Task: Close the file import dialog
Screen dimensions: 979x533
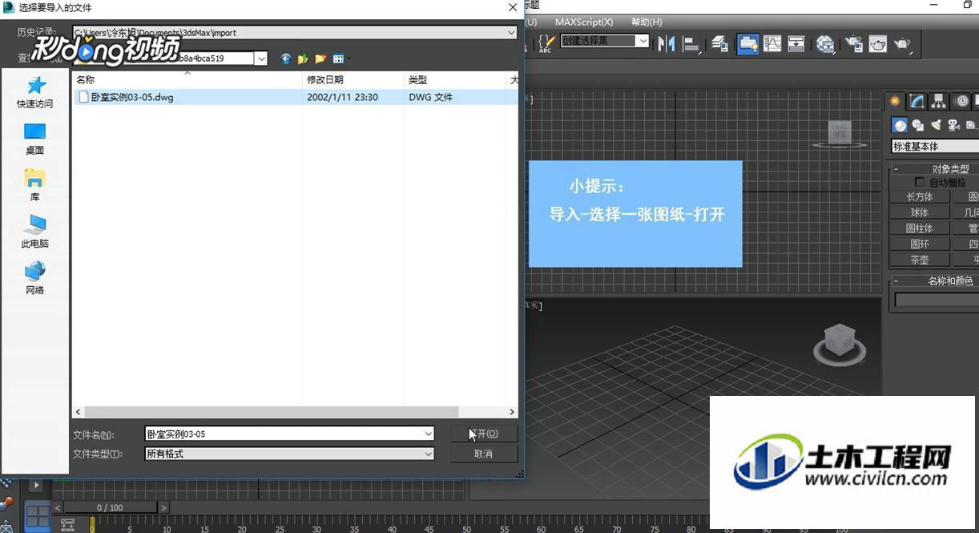Action: pyautogui.click(x=513, y=7)
